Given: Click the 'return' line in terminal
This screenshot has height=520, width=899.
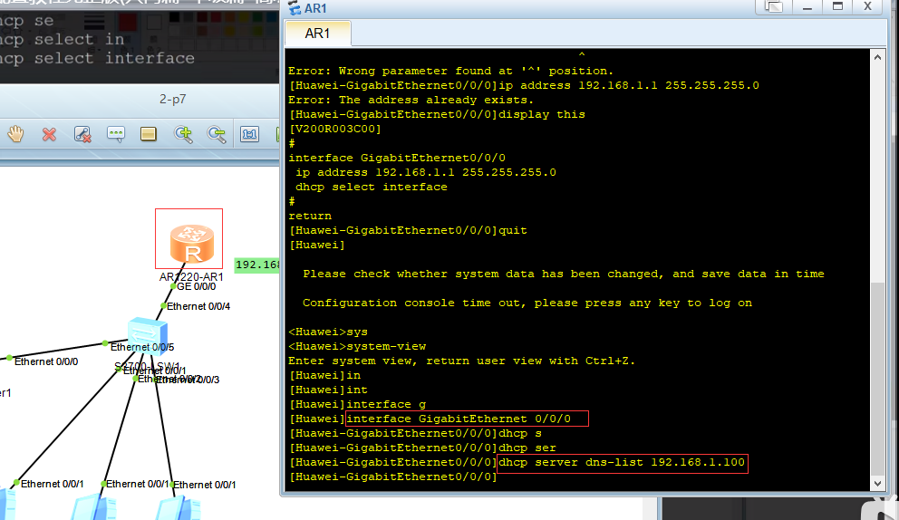Looking at the screenshot, I should tap(310, 217).
